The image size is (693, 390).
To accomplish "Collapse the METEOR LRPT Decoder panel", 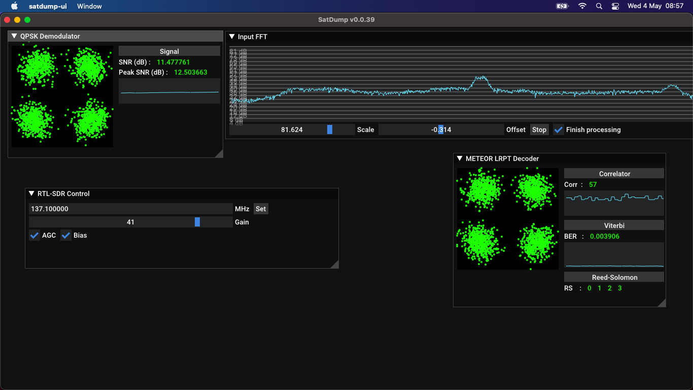I will coord(460,158).
